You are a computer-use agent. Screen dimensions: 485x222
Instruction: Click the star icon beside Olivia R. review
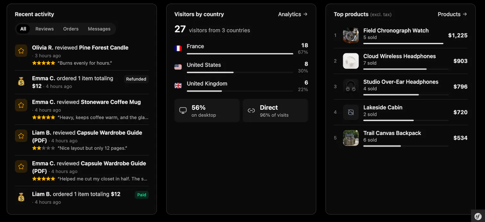pos(21,51)
